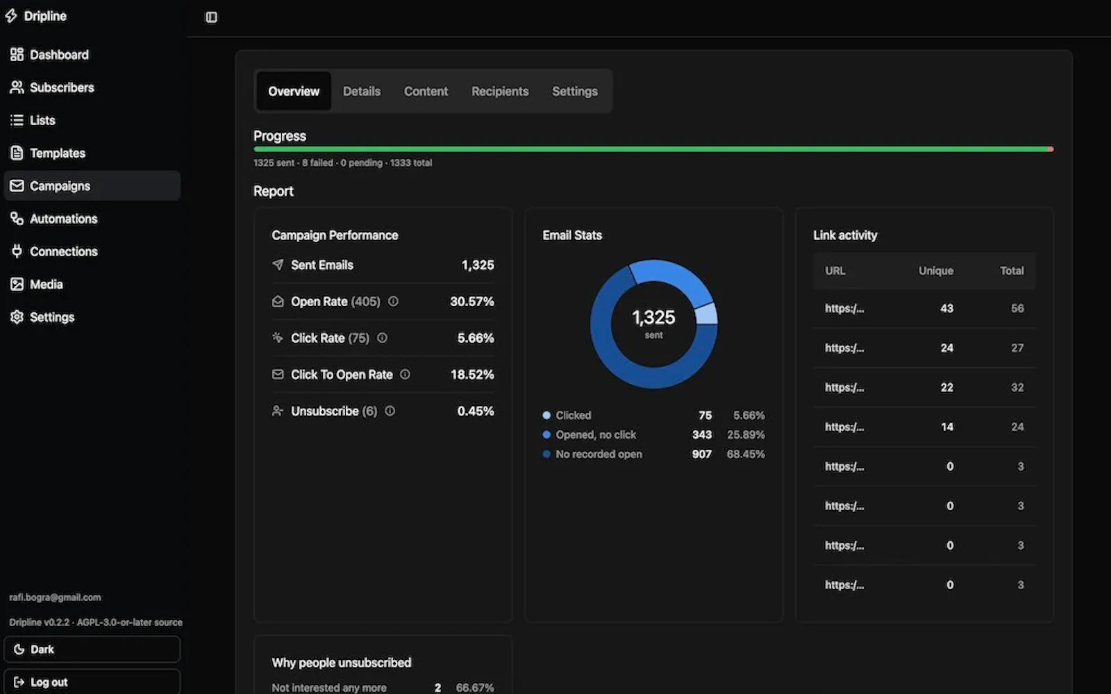Image resolution: width=1111 pixels, height=694 pixels.
Task: Click the Click Rate info icon
Action: coord(382,338)
